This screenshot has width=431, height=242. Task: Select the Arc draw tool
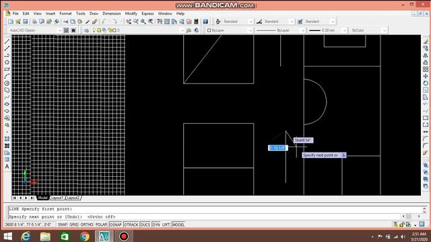point(7,76)
